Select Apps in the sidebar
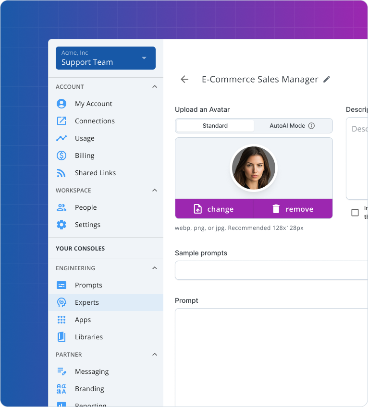Viewport: 368px width, 407px height. click(83, 320)
